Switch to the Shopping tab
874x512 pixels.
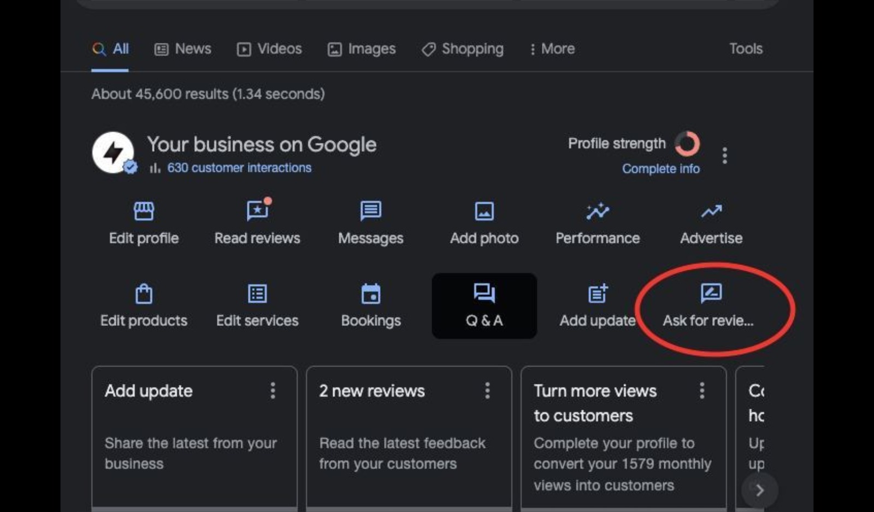point(463,49)
